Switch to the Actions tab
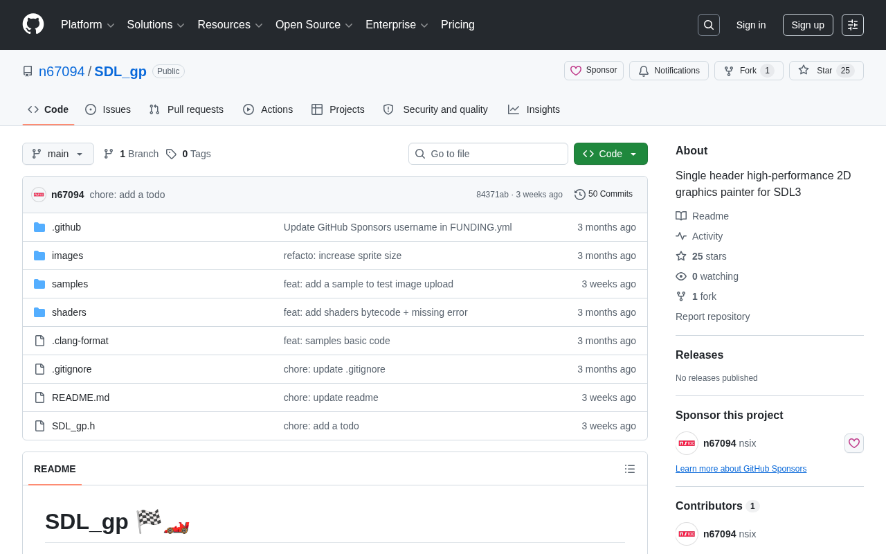 pos(268,109)
